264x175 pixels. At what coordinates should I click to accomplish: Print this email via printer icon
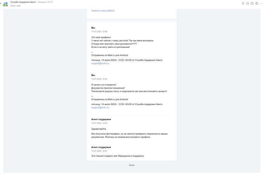point(257,3)
